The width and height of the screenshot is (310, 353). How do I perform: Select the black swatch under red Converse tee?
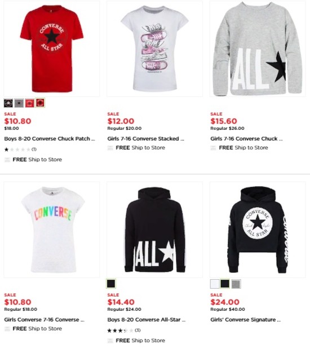point(8,103)
